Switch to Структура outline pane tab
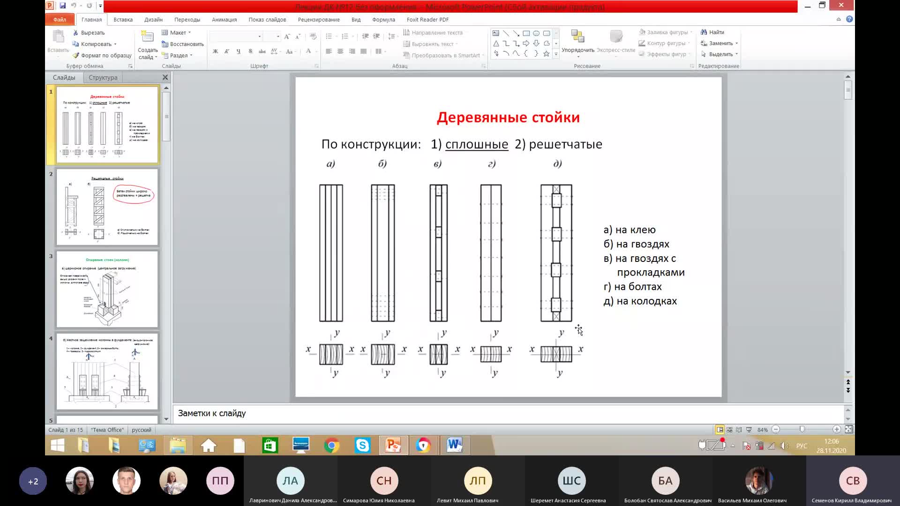The width and height of the screenshot is (900, 506). (103, 77)
